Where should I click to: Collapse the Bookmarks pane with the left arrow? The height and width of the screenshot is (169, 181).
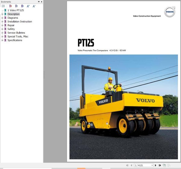[41, 2]
